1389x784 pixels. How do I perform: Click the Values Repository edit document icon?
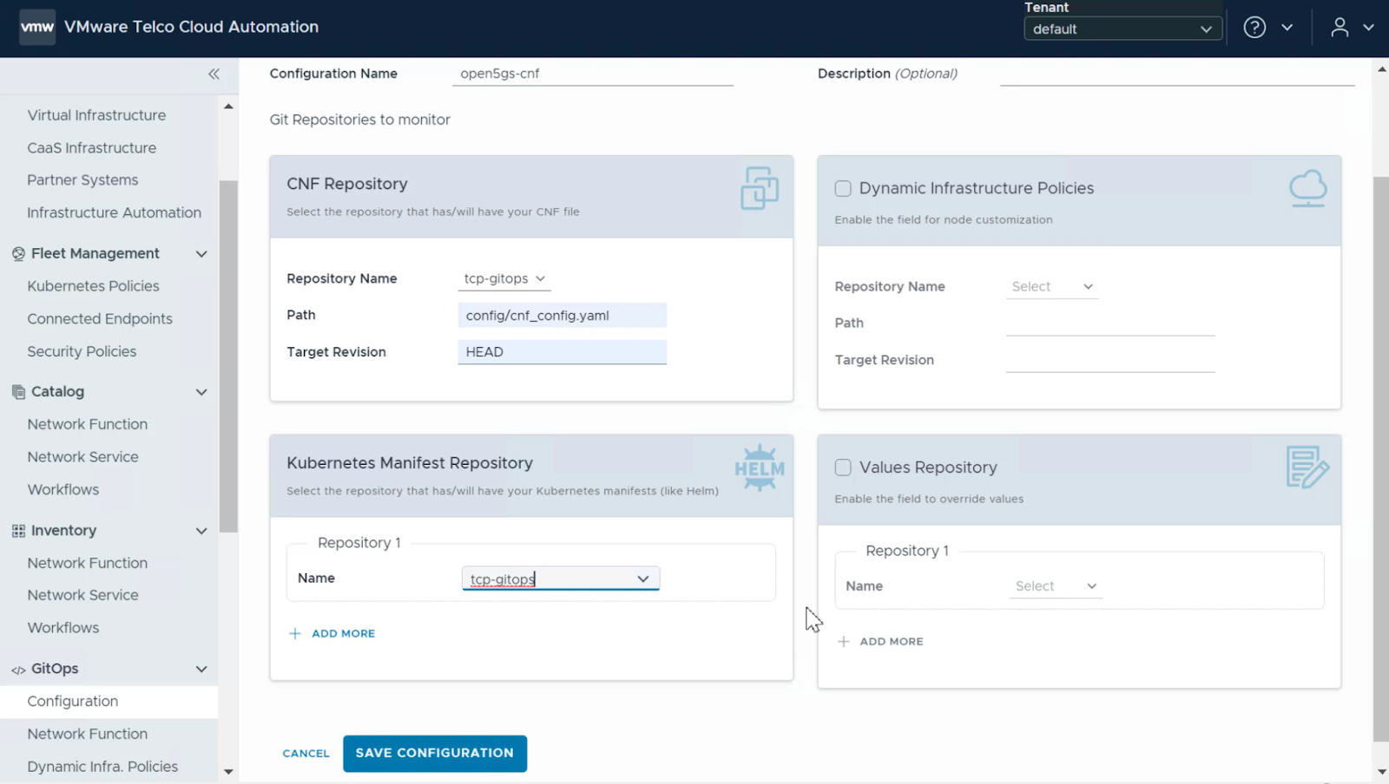pyautogui.click(x=1307, y=467)
